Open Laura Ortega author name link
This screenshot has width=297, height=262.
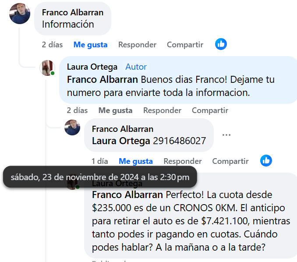92,67
